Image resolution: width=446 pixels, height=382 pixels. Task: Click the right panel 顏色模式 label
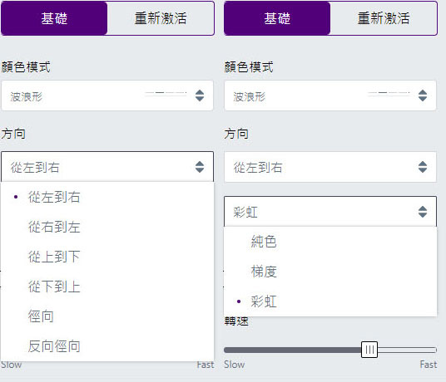point(249,67)
